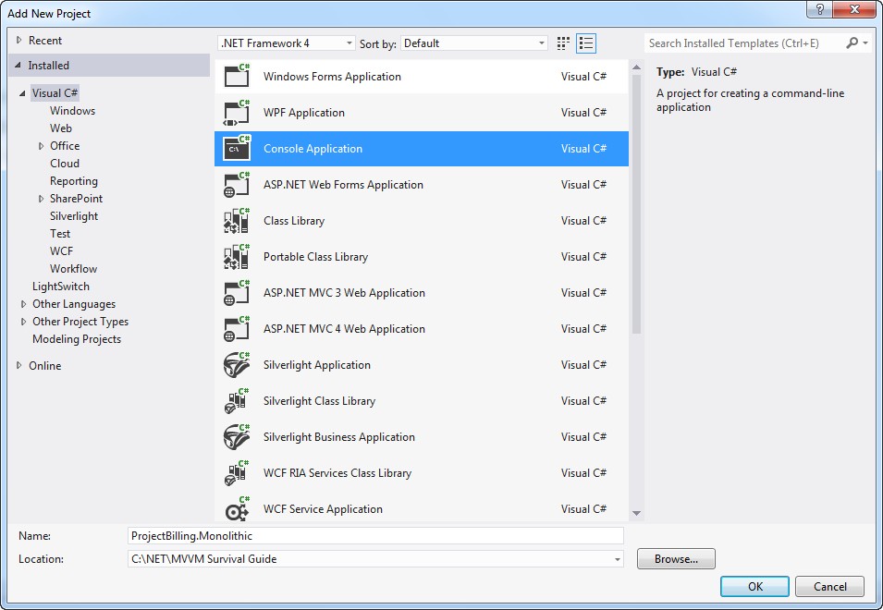Click the ASP.NET MVC 3 Web Application icon
This screenshot has height=610, width=883.
(x=237, y=292)
